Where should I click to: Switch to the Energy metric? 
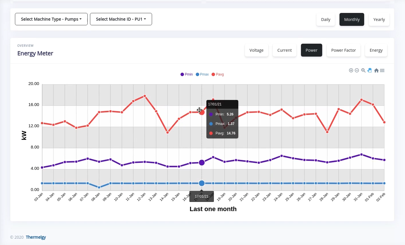[376, 50]
